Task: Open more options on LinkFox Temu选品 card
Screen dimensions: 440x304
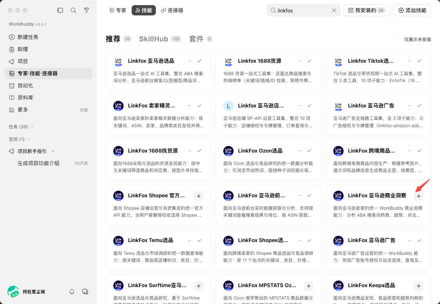Action: [190, 241]
